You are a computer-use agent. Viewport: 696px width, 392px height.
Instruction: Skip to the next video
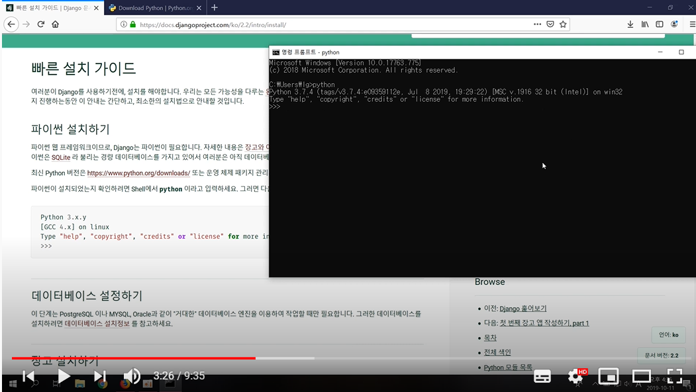[100, 376]
